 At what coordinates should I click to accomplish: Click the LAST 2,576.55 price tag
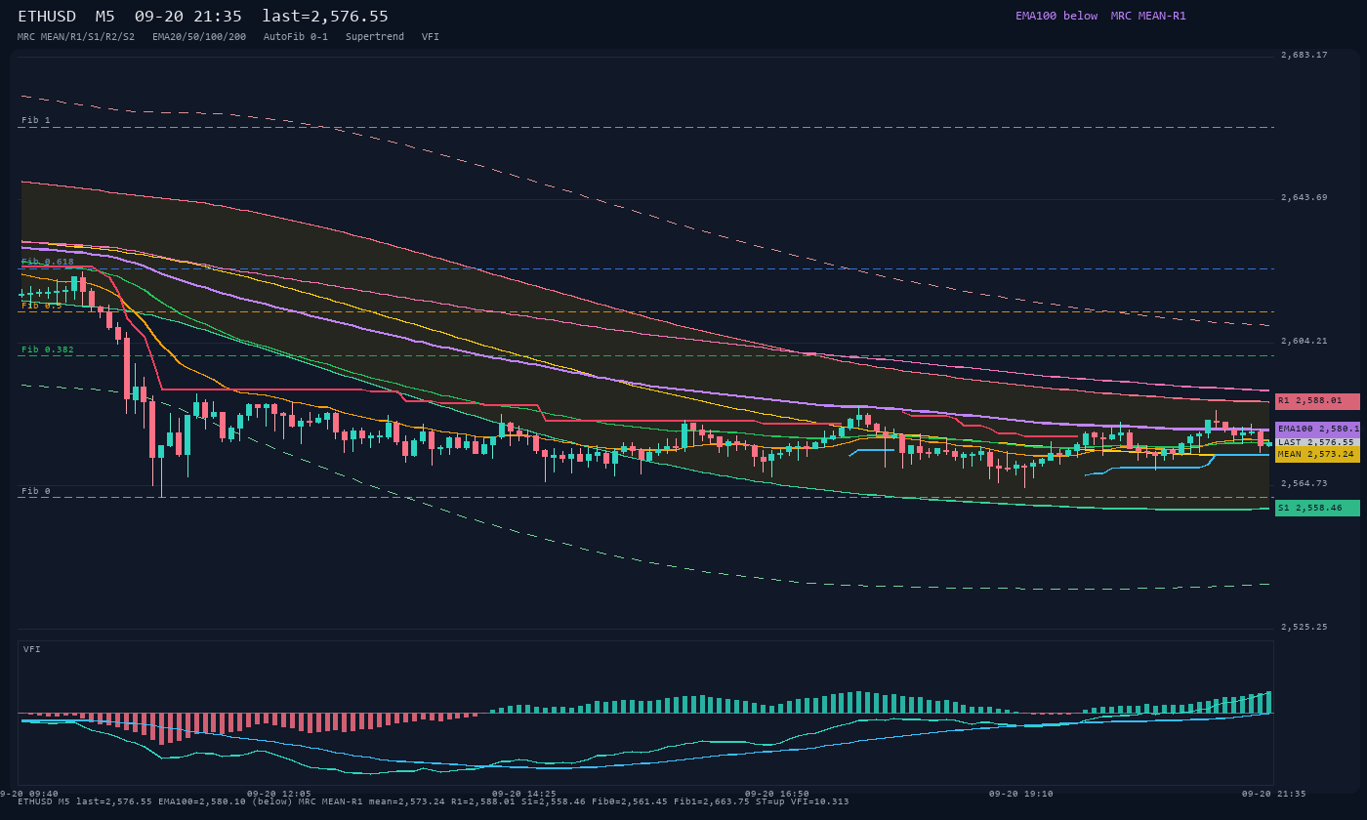click(x=1317, y=442)
